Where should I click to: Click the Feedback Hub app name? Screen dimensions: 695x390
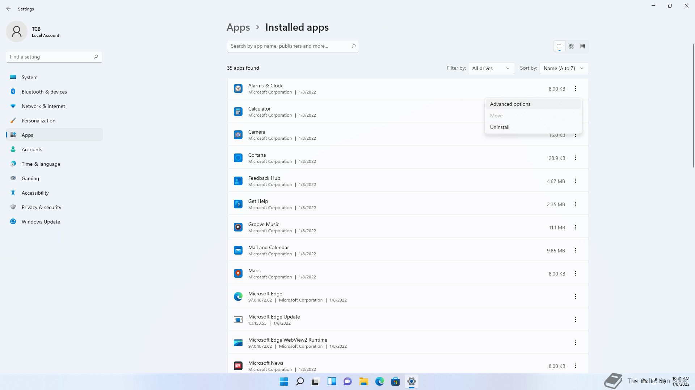(264, 178)
